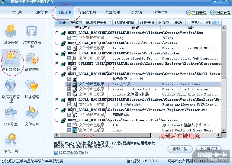Viewport: 232px width, 165px height.
Task: Open the 登录项 sub-tab
Action: point(77,22)
